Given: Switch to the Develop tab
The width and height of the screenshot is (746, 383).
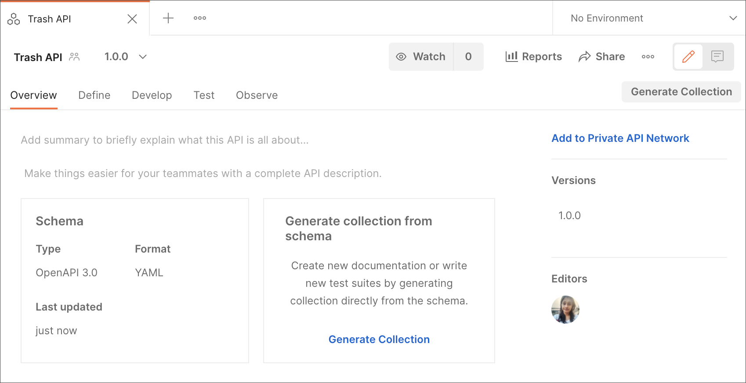Looking at the screenshot, I should 152,95.
